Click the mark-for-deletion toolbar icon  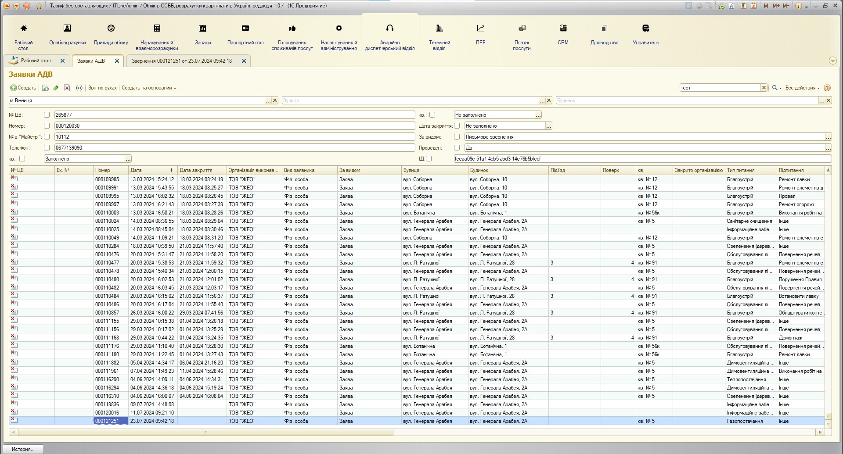point(67,88)
